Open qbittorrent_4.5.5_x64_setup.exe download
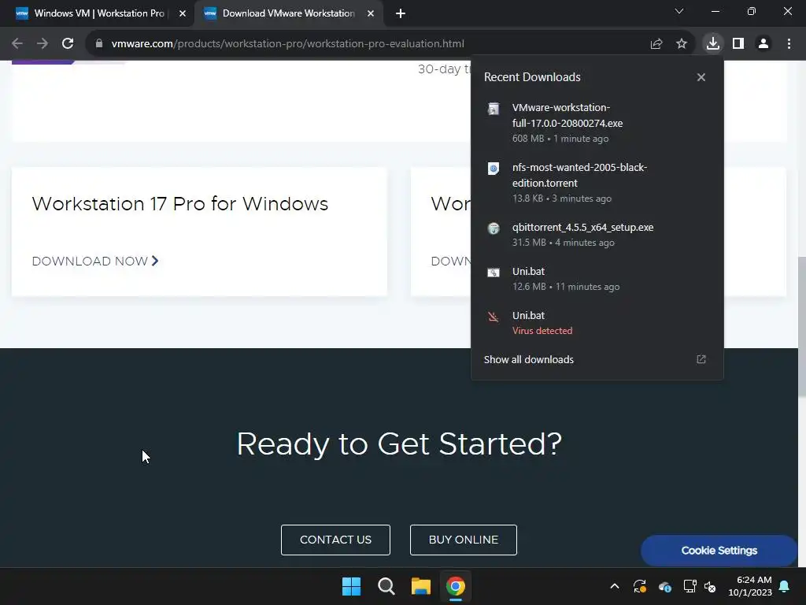Viewport: 806px width, 605px height. [x=597, y=235]
